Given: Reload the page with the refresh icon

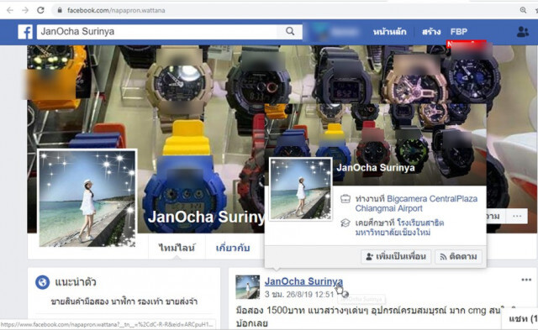Looking at the screenshot, I should click(40, 10).
